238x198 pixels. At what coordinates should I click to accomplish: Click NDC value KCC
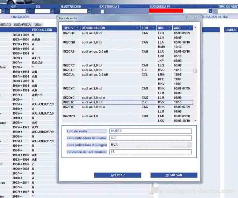161,79
